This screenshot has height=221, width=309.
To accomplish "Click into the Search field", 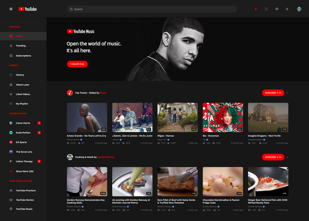I will tap(152, 9).
